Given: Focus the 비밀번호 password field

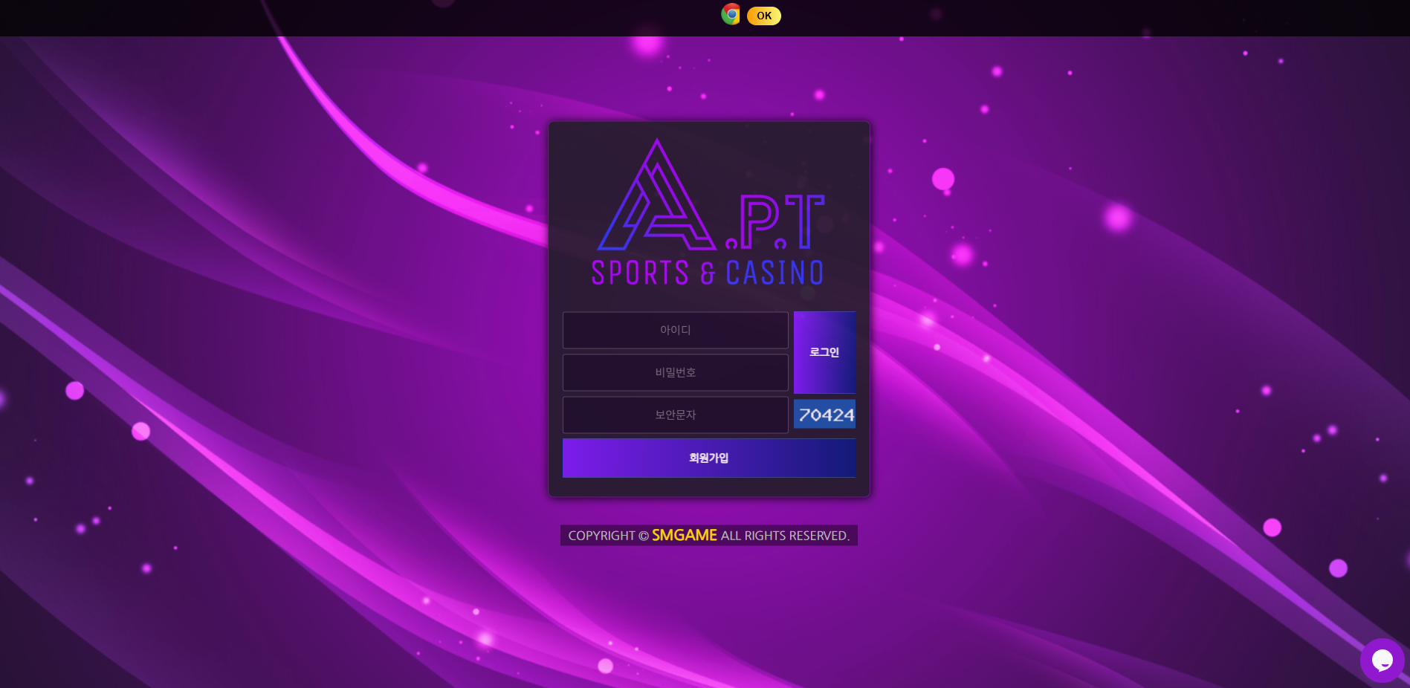Looking at the screenshot, I should pos(675,372).
